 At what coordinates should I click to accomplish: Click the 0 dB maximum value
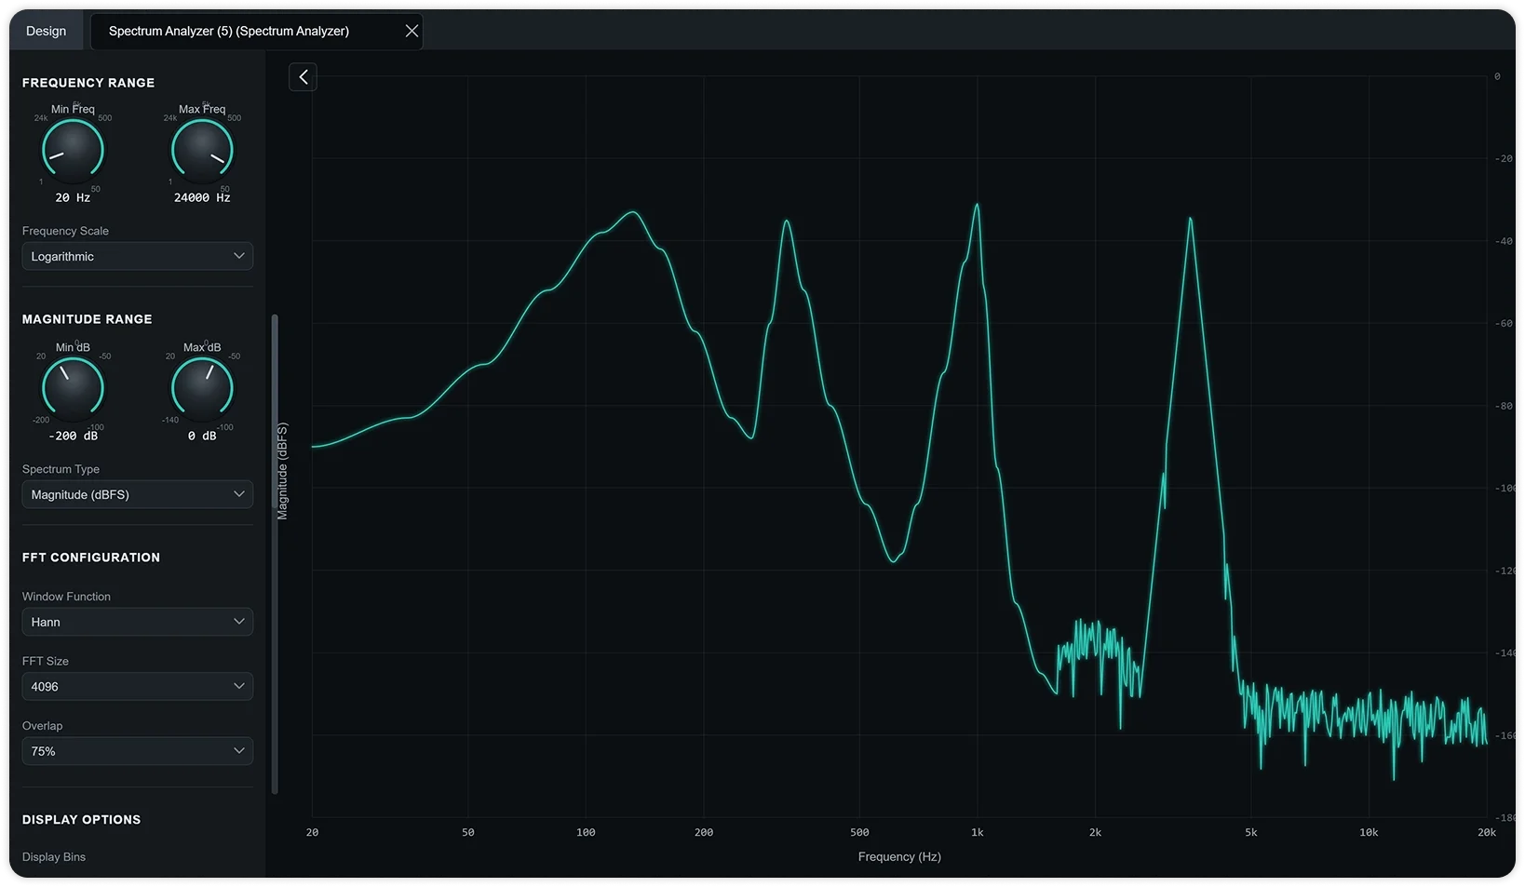click(x=202, y=436)
